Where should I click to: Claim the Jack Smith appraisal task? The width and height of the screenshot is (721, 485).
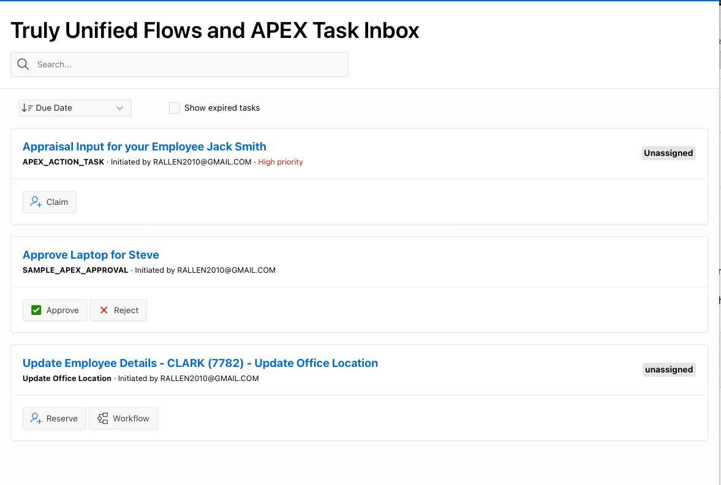[50, 202]
